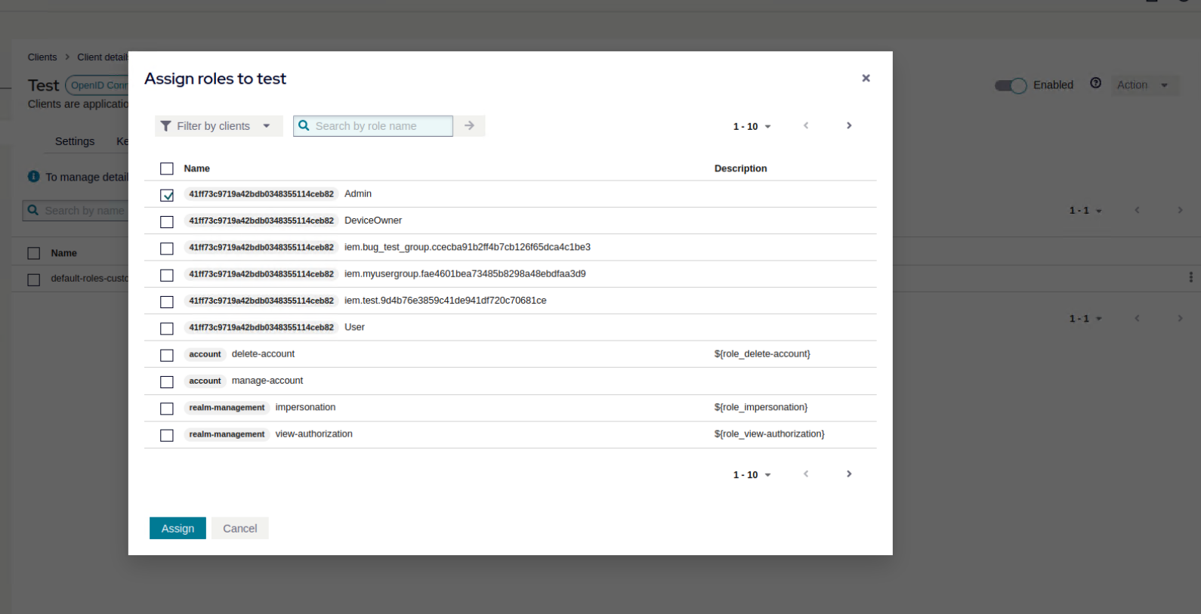Click the filter funnel icon
Image resolution: width=1201 pixels, height=614 pixels.
pyautogui.click(x=165, y=126)
